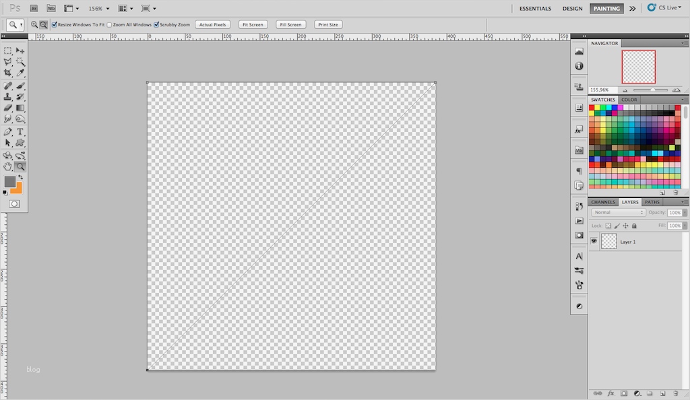The width and height of the screenshot is (690, 400).
Task: Reset default foreground and background colors
Action: click(x=5, y=193)
